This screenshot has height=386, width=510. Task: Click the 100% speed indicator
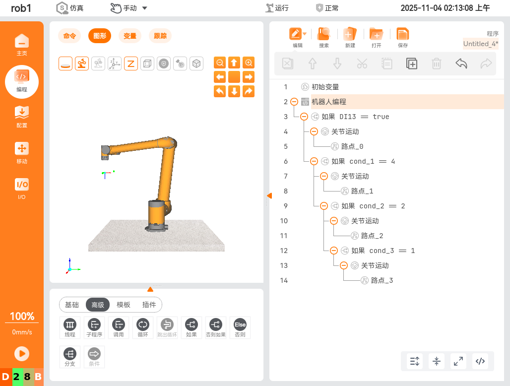tap(22, 317)
